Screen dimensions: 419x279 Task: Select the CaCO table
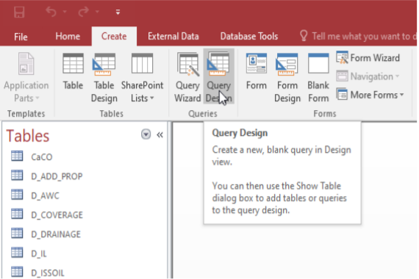click(42, 157)
